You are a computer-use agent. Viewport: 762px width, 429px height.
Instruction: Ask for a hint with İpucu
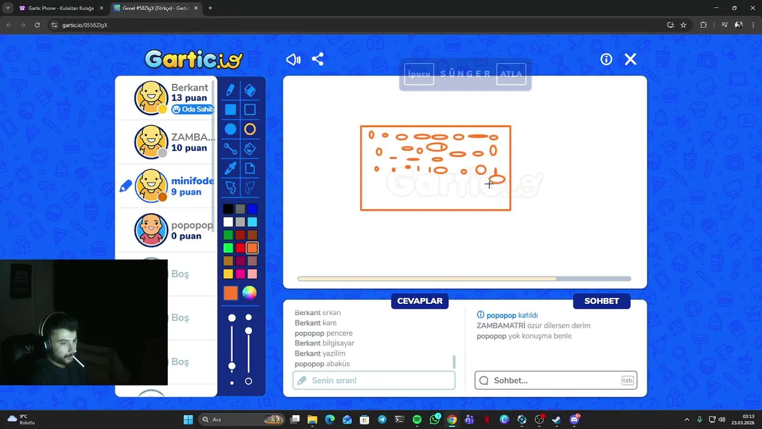[x=419, y=74]
